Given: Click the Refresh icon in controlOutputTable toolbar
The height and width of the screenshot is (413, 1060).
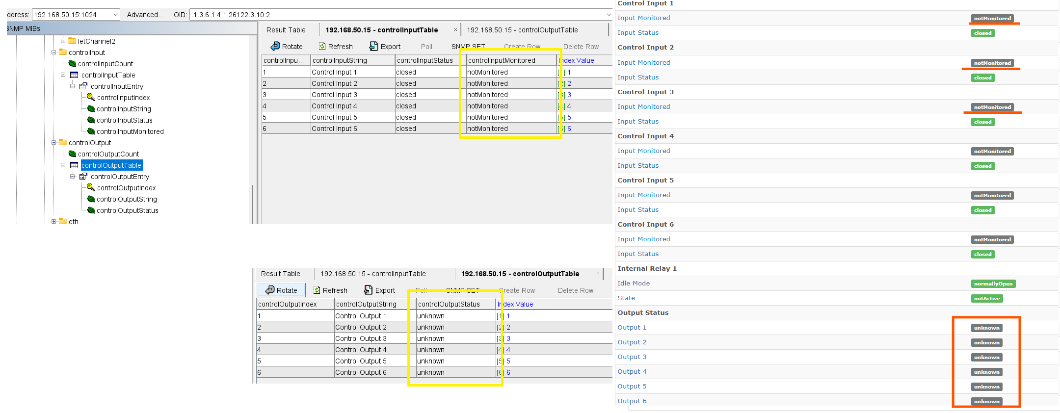Looking at the screenshot, I should point(317,290).
